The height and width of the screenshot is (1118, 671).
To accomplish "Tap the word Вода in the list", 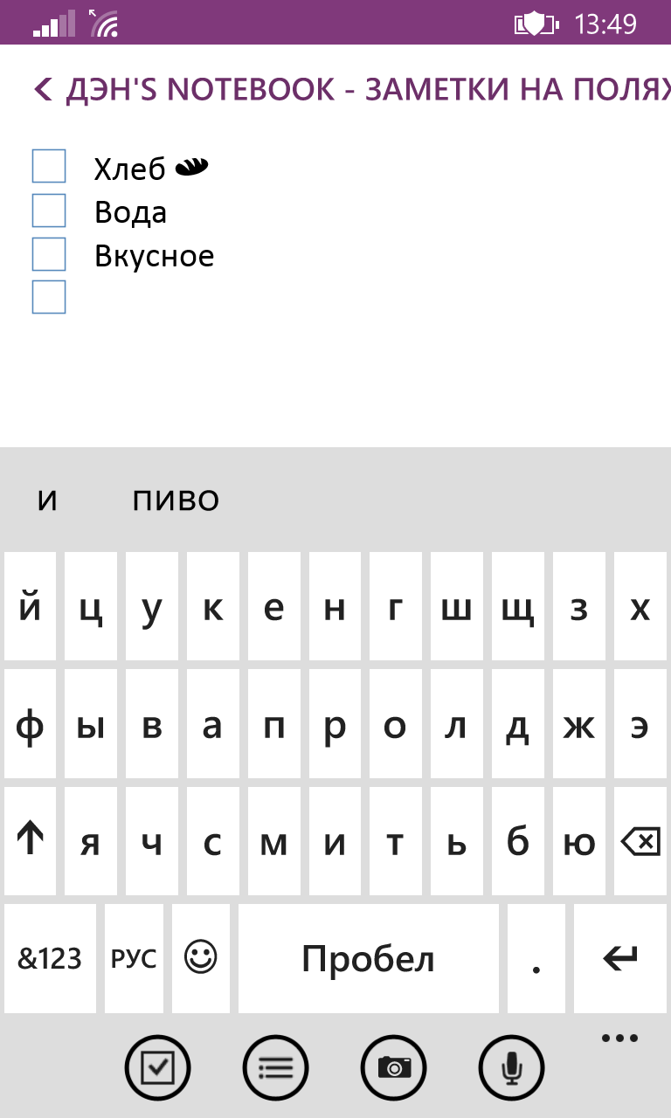I will 130,212.
